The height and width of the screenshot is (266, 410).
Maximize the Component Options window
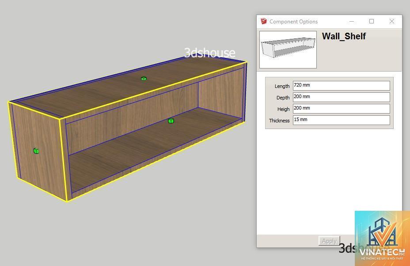tap(371, 22)
